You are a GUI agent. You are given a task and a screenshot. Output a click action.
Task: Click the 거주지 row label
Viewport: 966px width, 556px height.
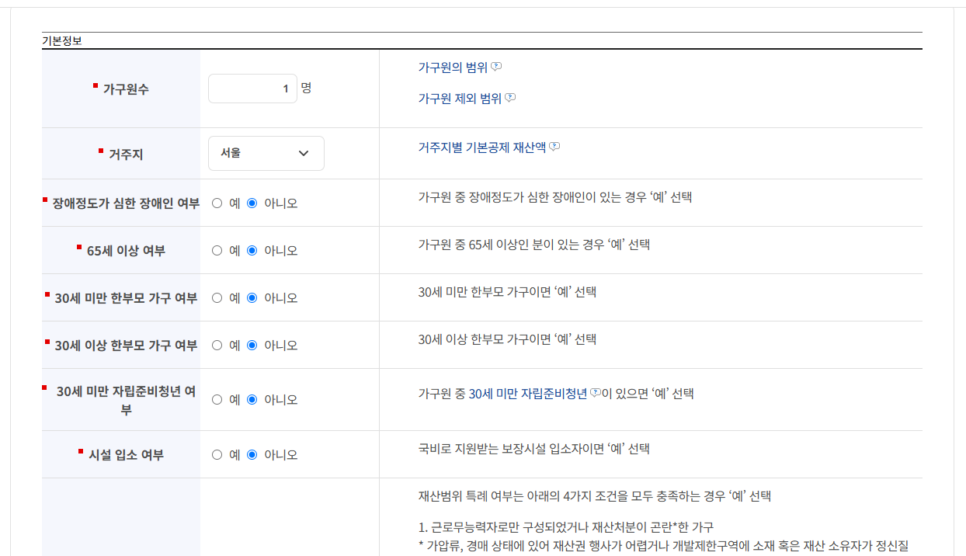[126, 155]
